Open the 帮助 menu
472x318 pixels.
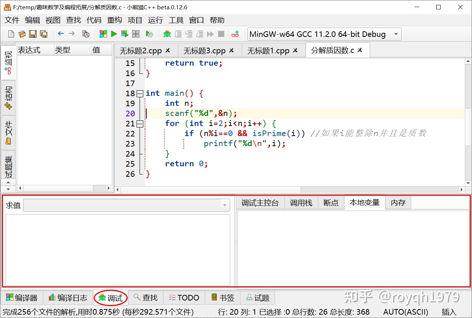217,20
